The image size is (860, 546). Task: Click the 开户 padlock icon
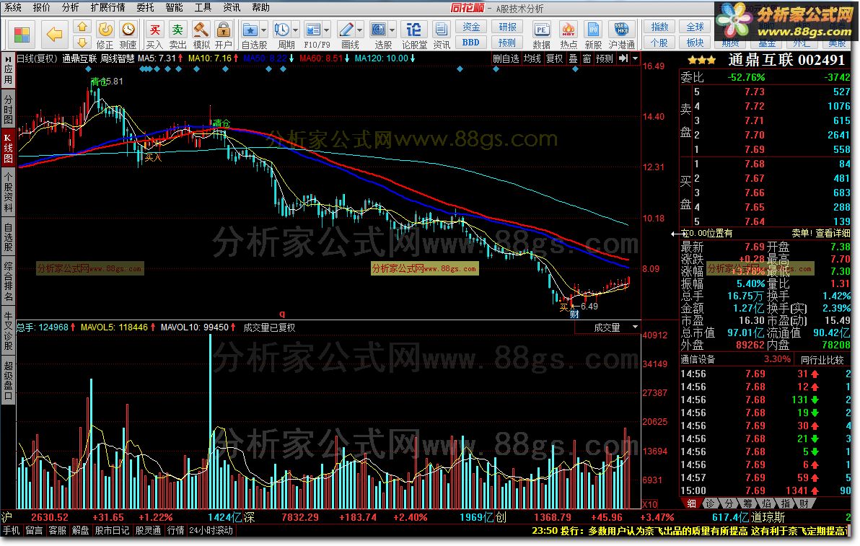click(223, 30)
